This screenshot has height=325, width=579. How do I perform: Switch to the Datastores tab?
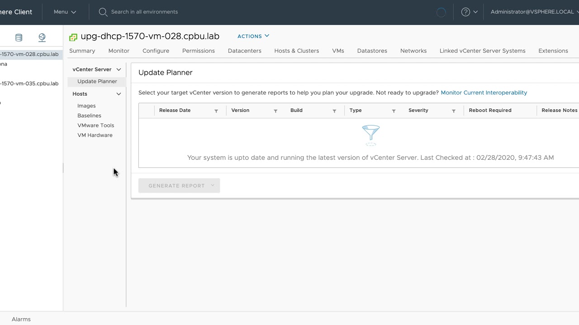pos(372,51)
